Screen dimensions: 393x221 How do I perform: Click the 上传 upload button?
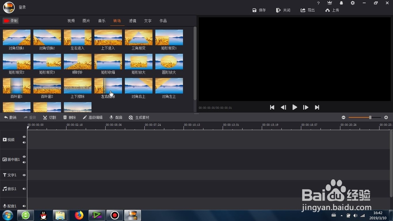[x=332, y=10]
